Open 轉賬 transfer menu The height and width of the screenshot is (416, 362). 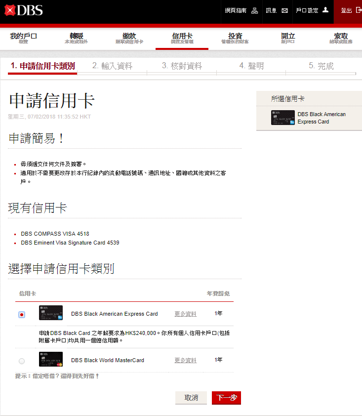[x=76, y=38]
